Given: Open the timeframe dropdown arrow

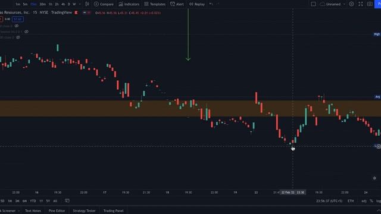Looking at the screenshot, I should click(80, 4).
